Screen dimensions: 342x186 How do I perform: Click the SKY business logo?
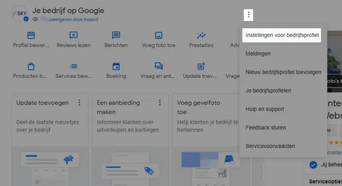(20, 14)
